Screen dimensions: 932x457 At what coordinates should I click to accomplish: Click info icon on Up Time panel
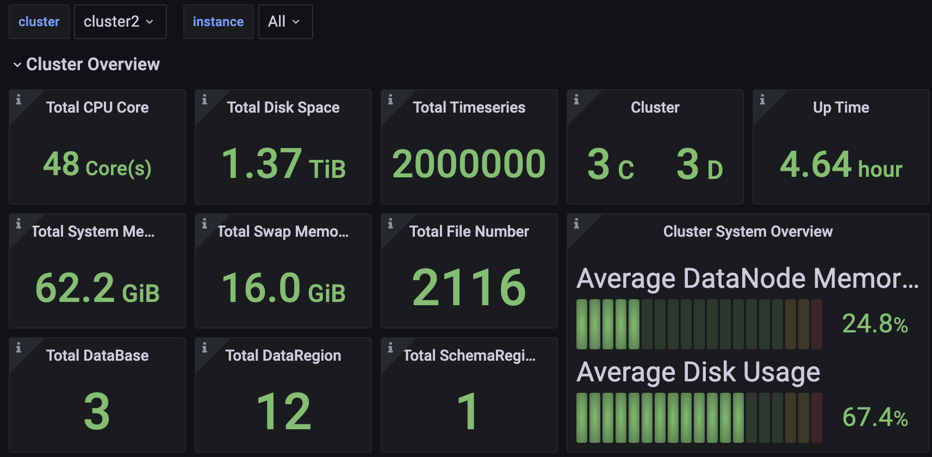762,100
